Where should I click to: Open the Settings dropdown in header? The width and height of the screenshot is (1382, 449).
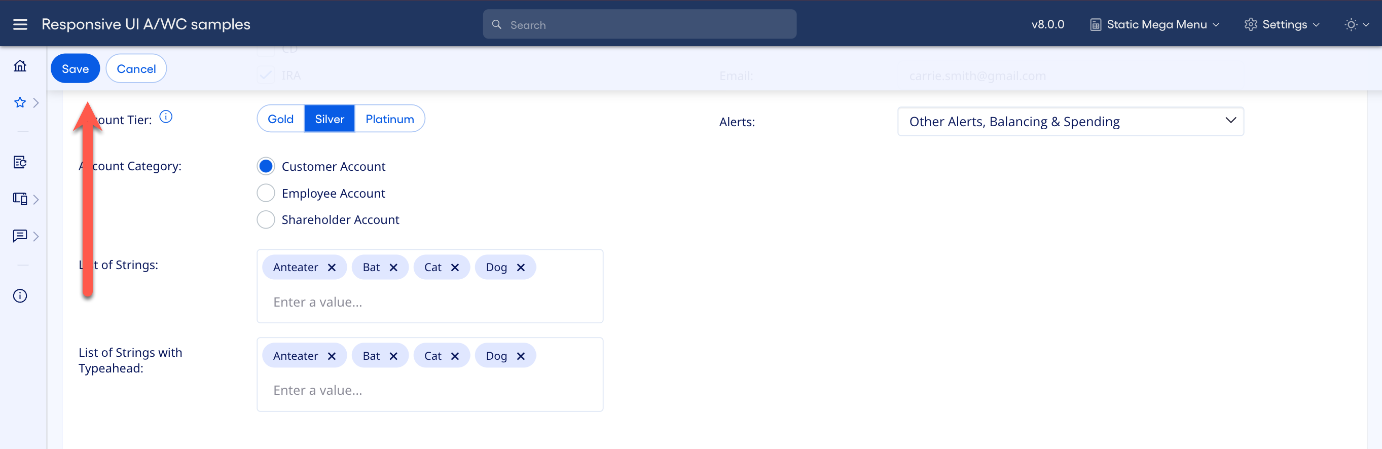tap(1281, 24)
